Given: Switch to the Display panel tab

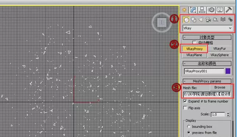Looking at the screenshot, I should 220,10.
